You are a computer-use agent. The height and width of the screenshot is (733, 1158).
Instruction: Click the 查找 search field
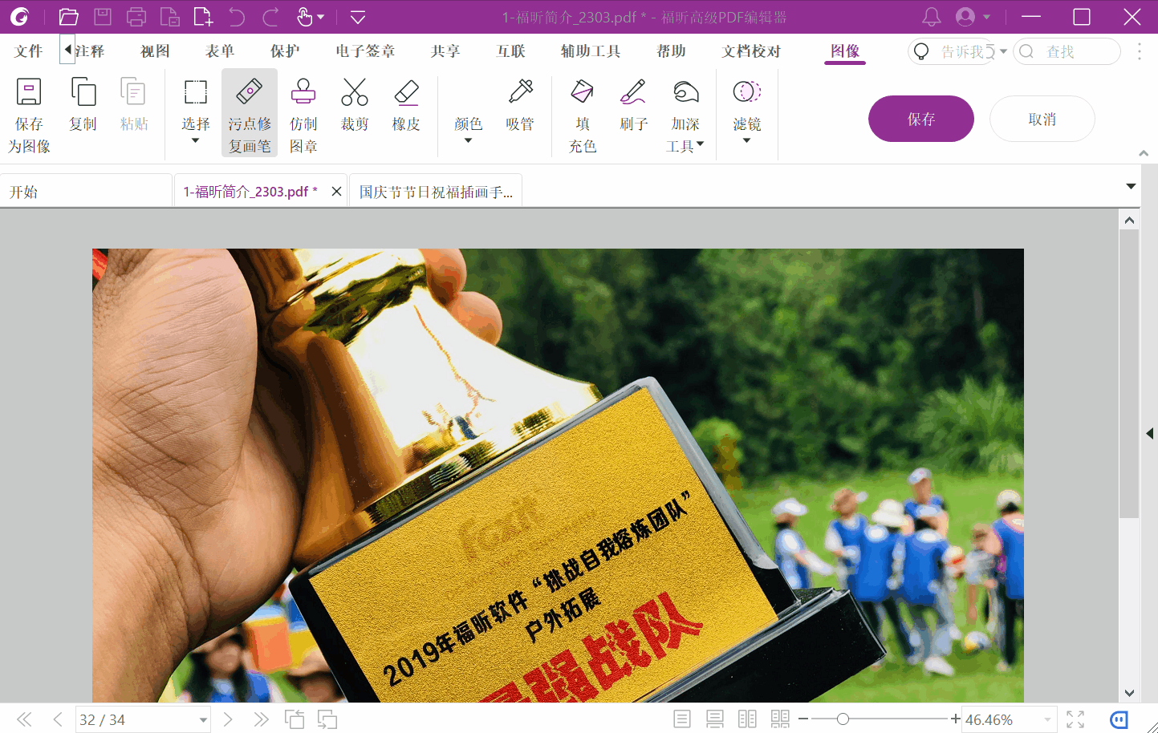(1067, 51)
